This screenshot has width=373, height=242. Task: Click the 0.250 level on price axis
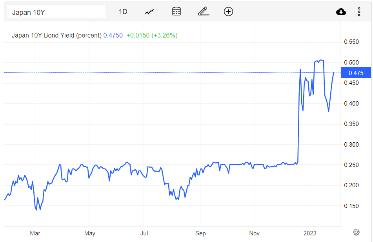(351, 165)
